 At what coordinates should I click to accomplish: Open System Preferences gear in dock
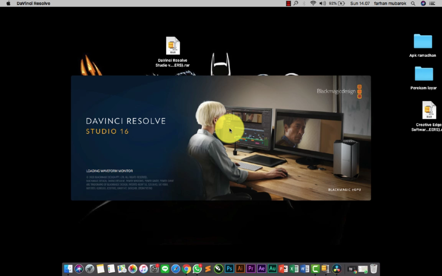pyautogui.click(x=154, y=269)
